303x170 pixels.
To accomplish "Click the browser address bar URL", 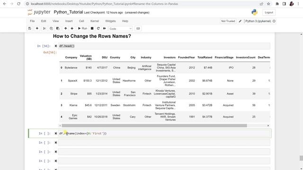I will click(104, 4).
